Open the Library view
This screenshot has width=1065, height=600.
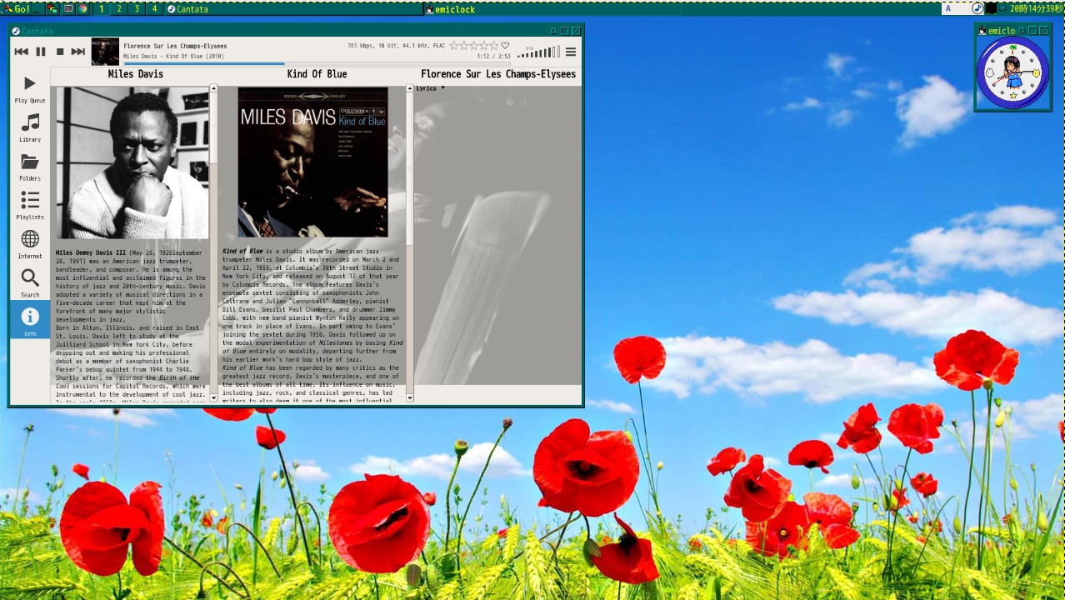tap(30, 127)
